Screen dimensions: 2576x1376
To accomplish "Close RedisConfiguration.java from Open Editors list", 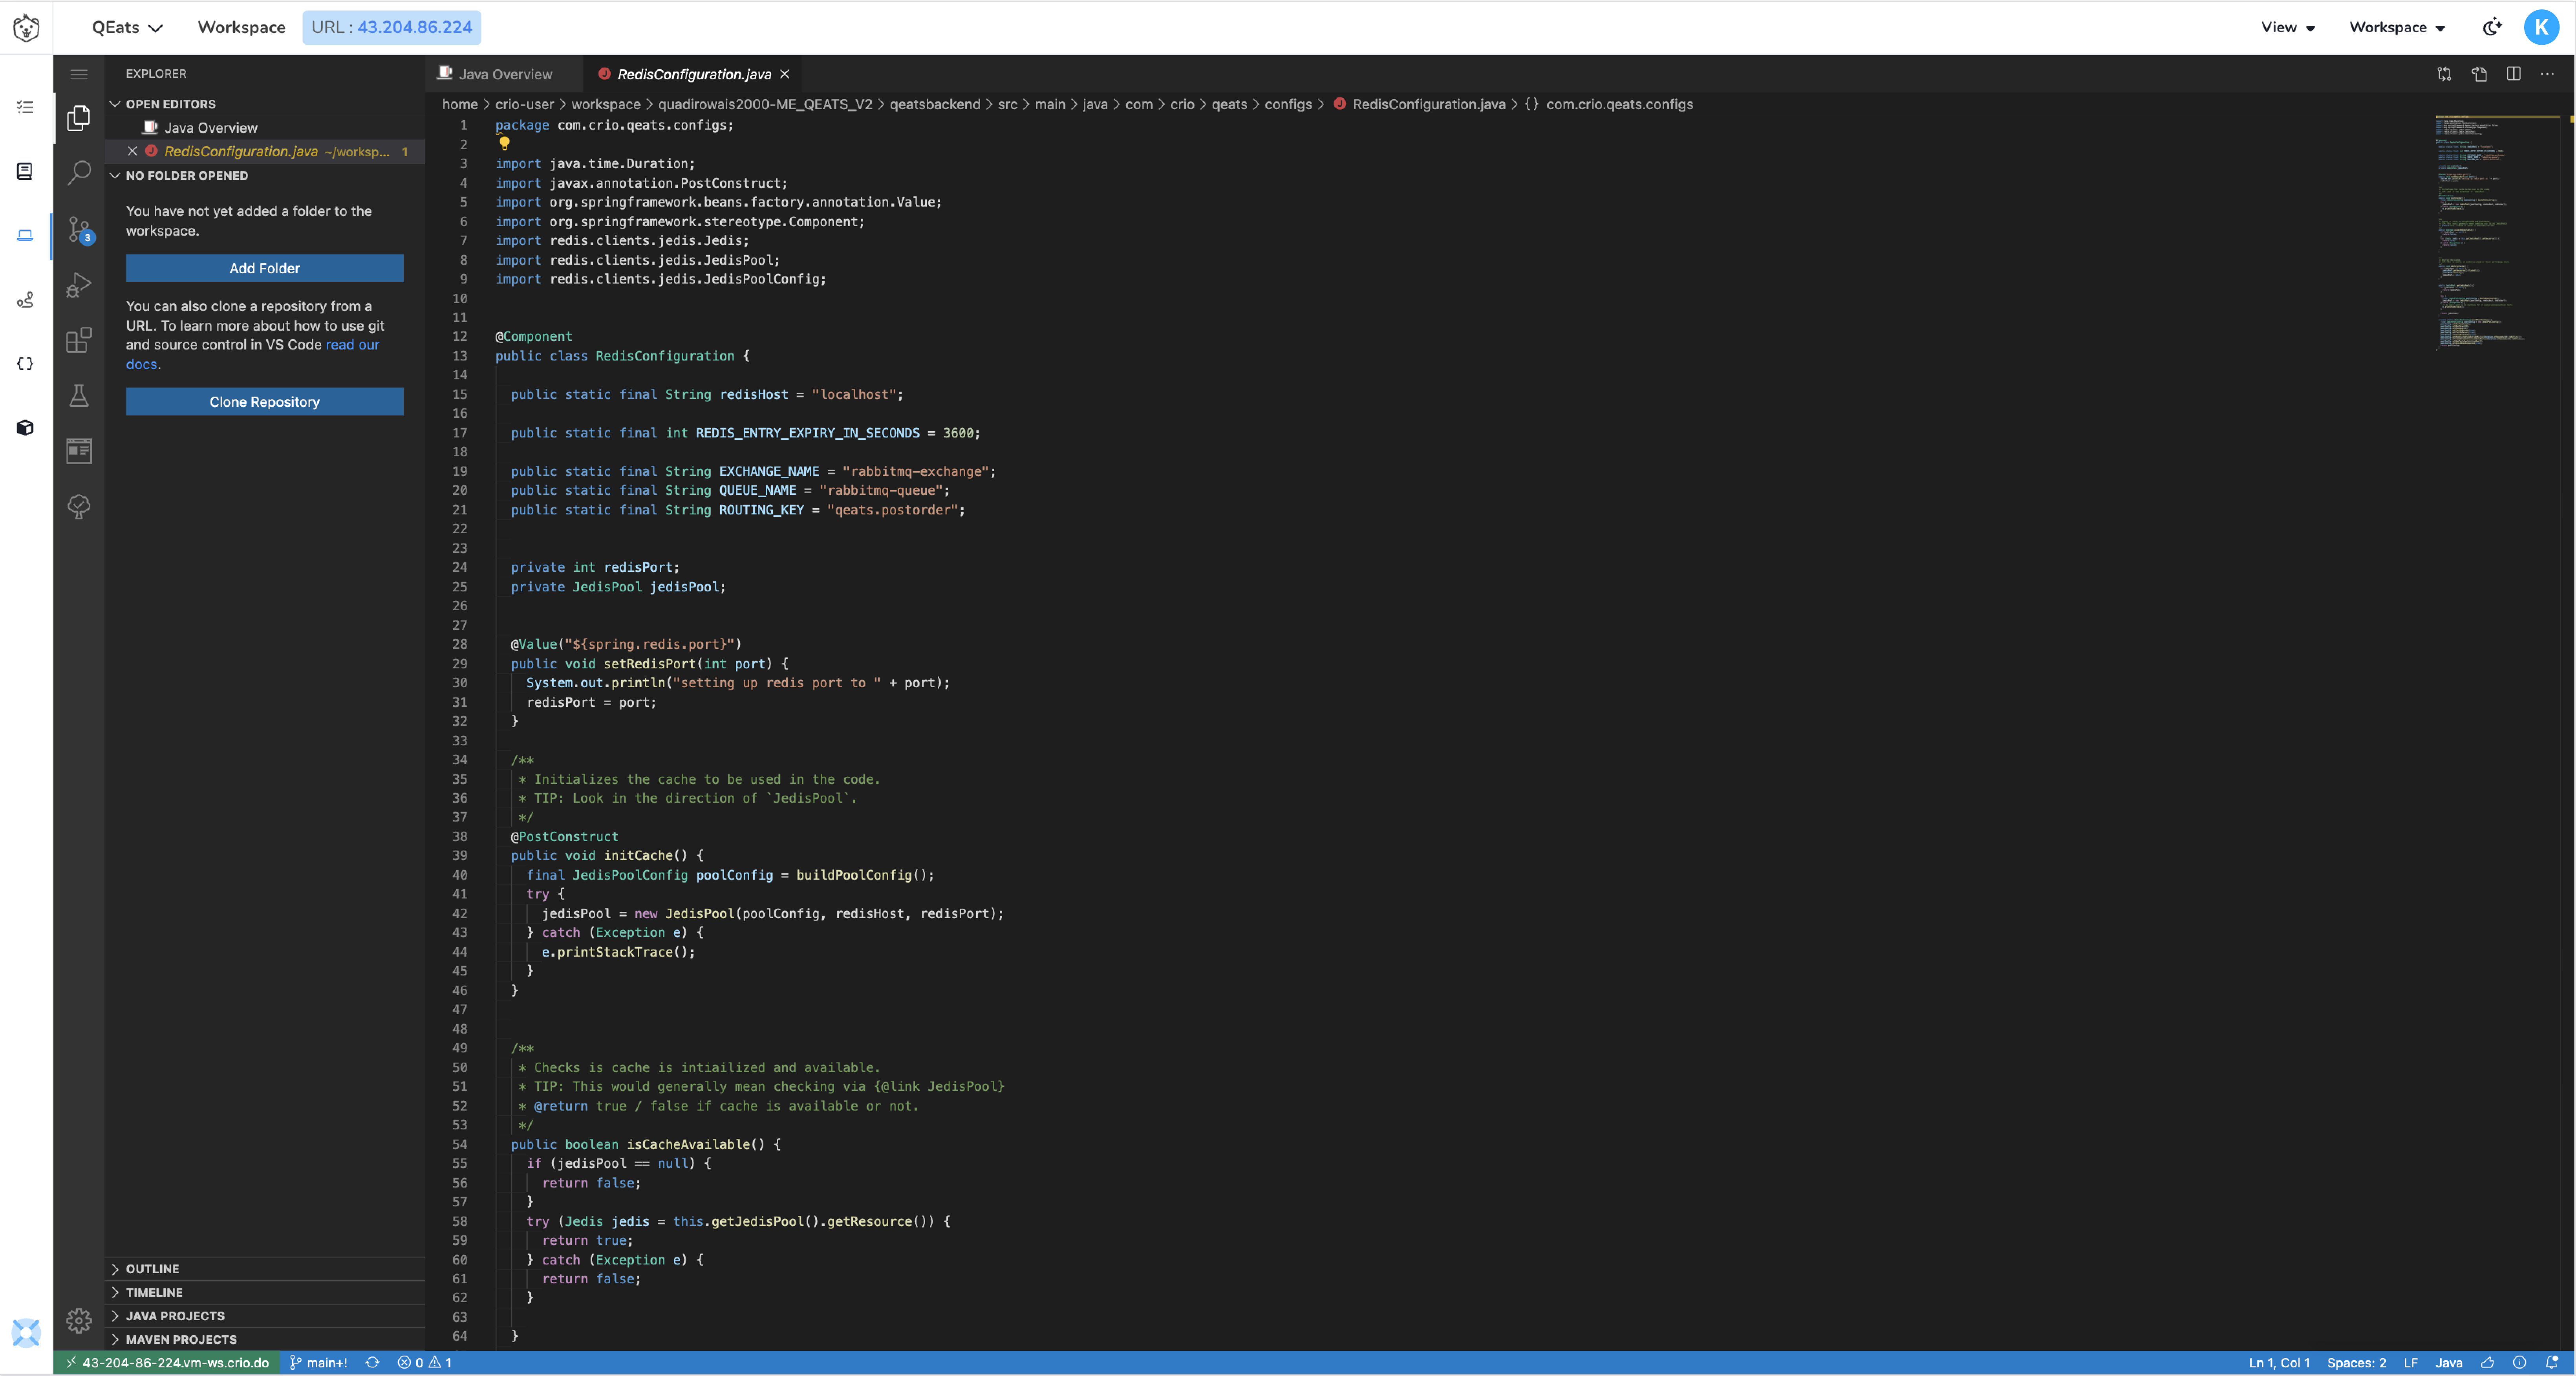I will [132, 151].
